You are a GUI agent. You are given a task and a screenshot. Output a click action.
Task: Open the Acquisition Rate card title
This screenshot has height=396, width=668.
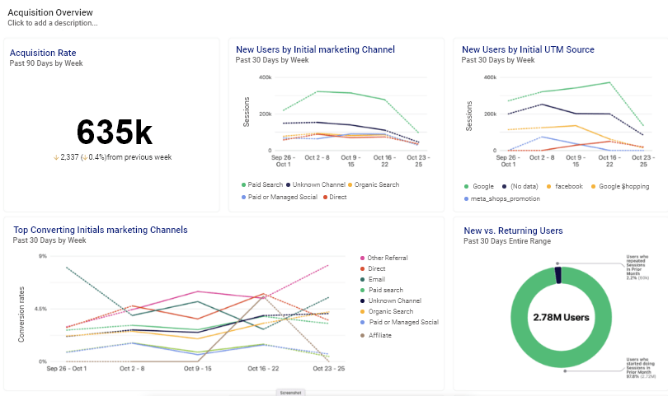[43, 53]
